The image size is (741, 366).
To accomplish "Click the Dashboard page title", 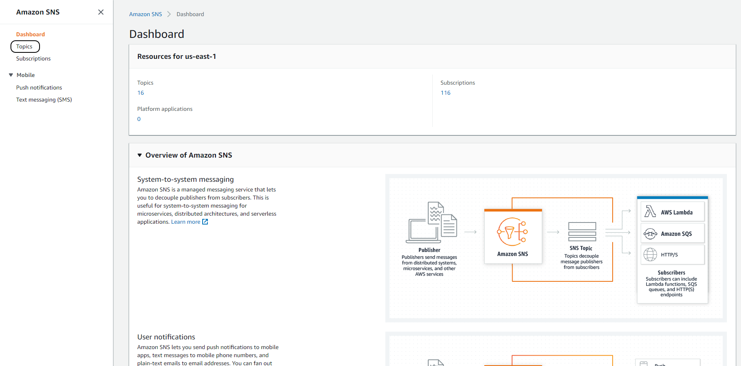I will (157, 34).
